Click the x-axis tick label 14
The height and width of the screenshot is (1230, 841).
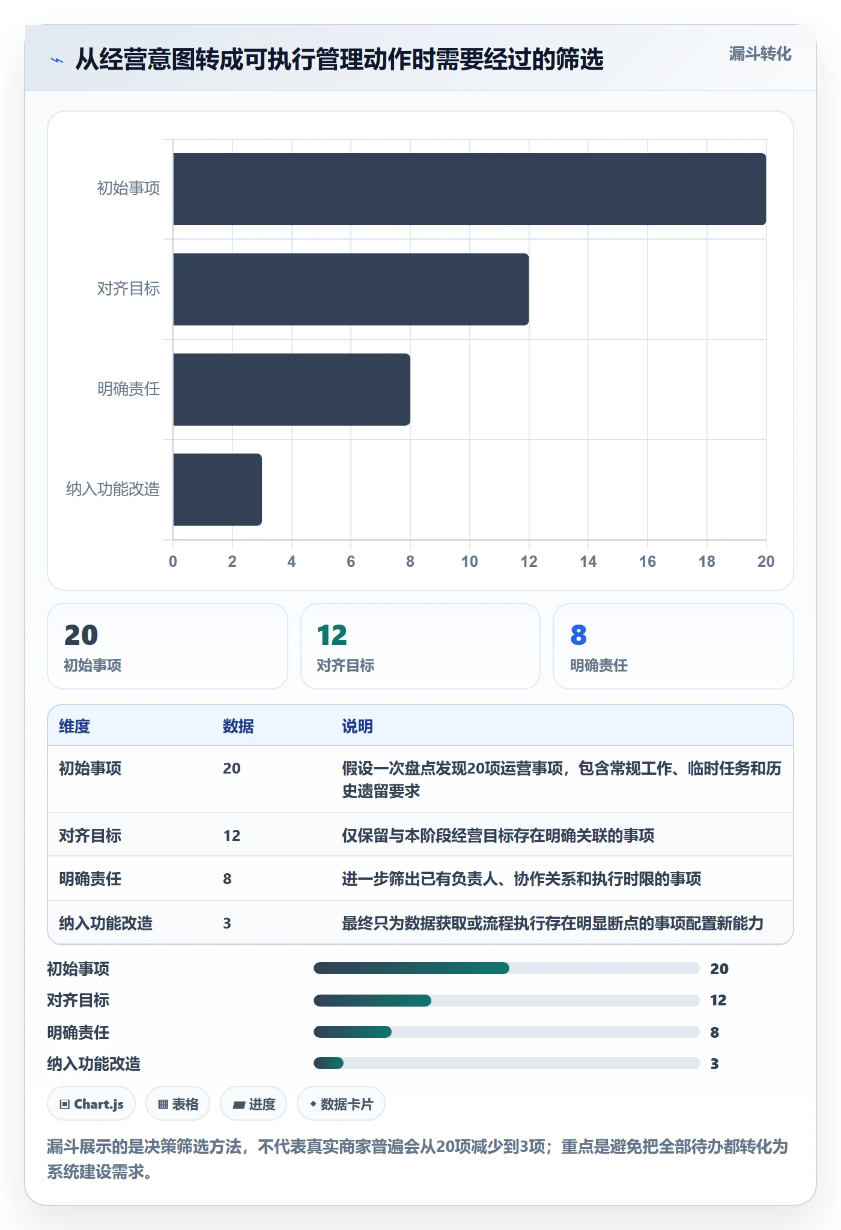[x=588, y=562]
